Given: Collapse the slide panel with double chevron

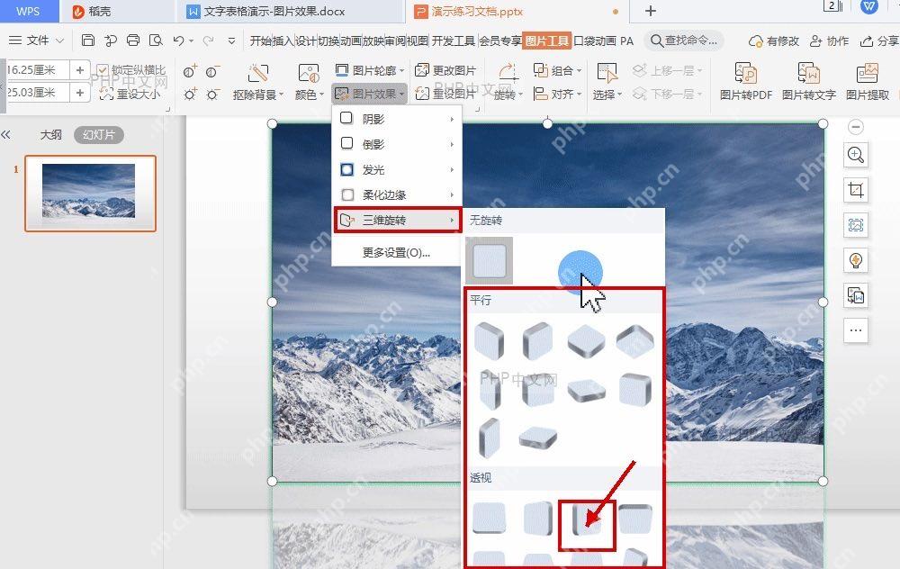Looking at the screenshot, I should pos(6,135).
